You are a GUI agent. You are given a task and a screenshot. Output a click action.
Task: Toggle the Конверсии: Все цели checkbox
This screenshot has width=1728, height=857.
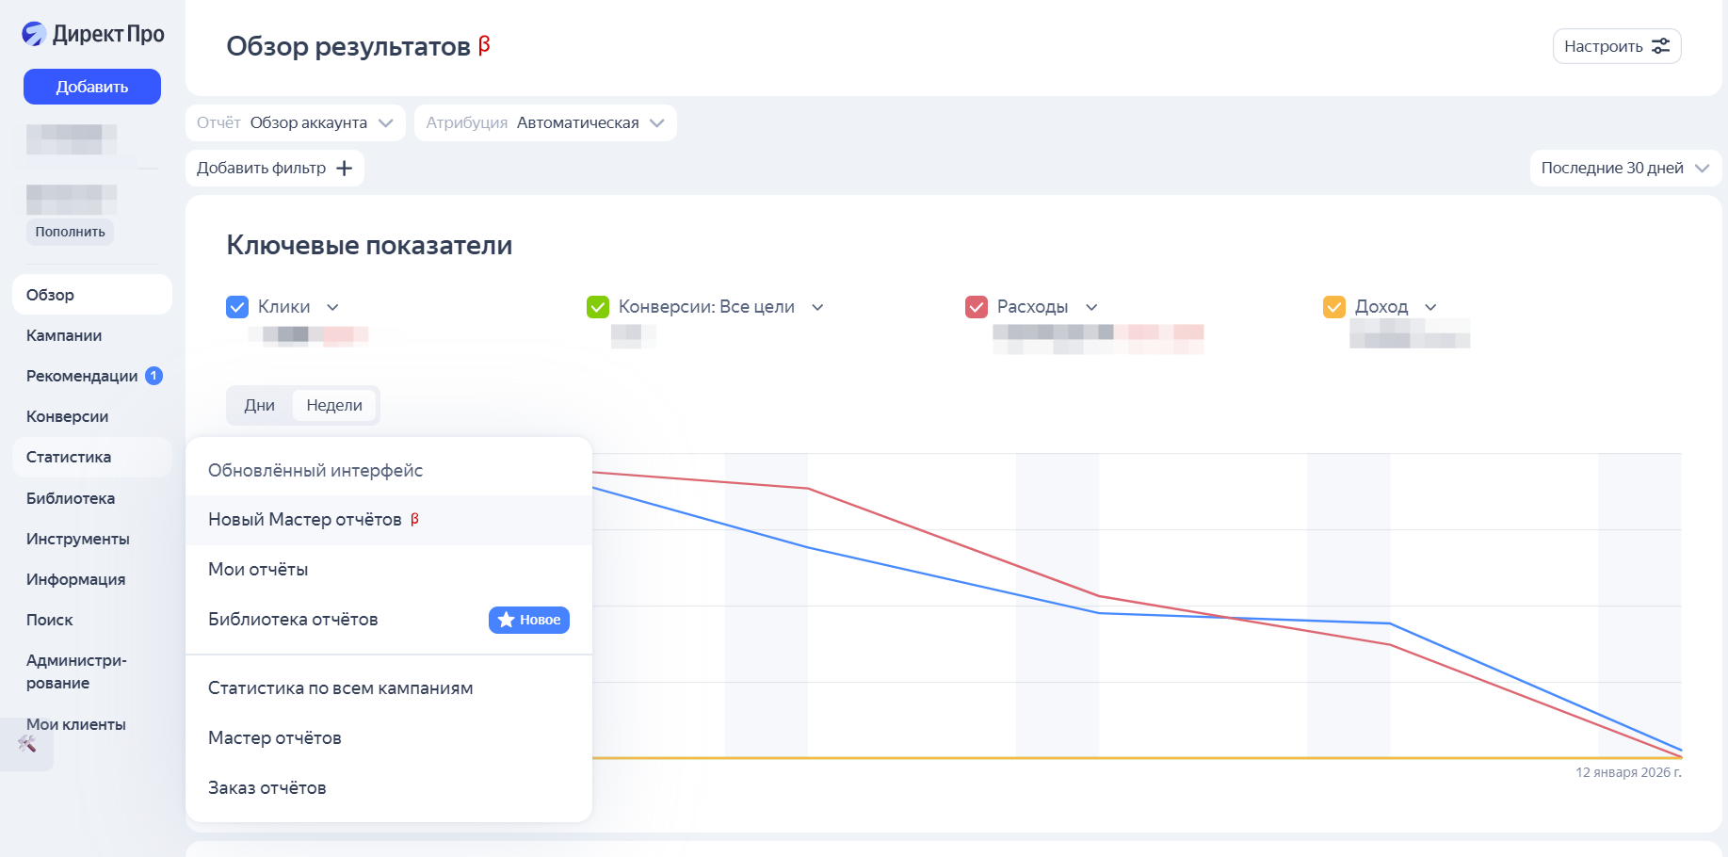[x=598, y=307]
